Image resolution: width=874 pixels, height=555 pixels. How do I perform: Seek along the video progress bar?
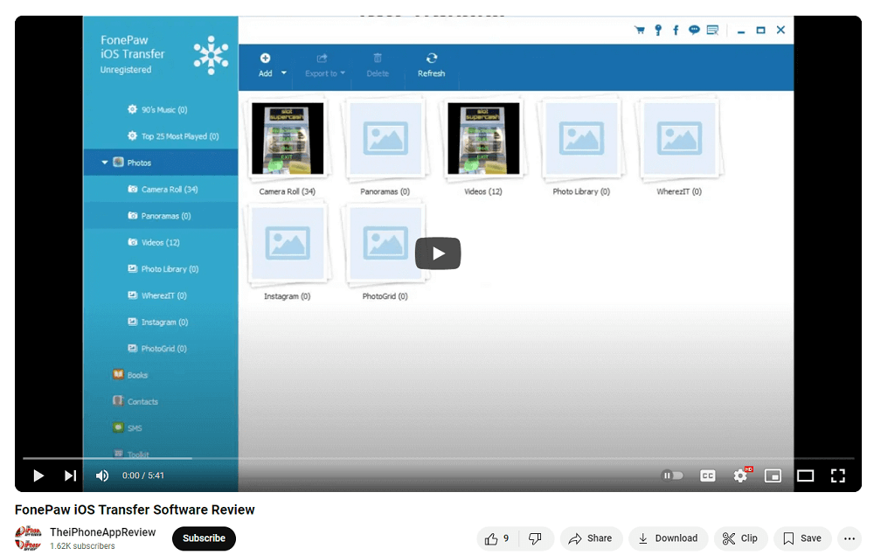tap(438, 458)
